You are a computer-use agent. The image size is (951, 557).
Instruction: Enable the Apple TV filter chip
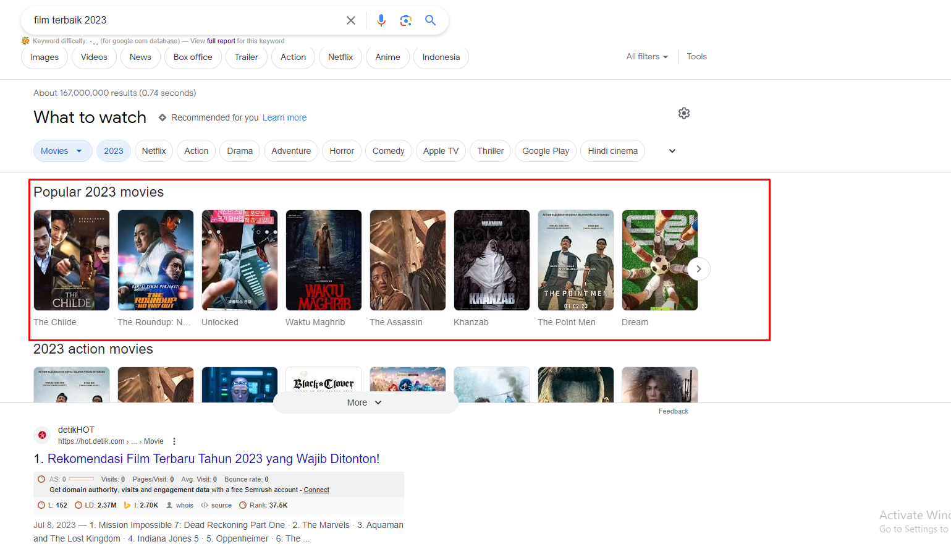click(441, 151)
